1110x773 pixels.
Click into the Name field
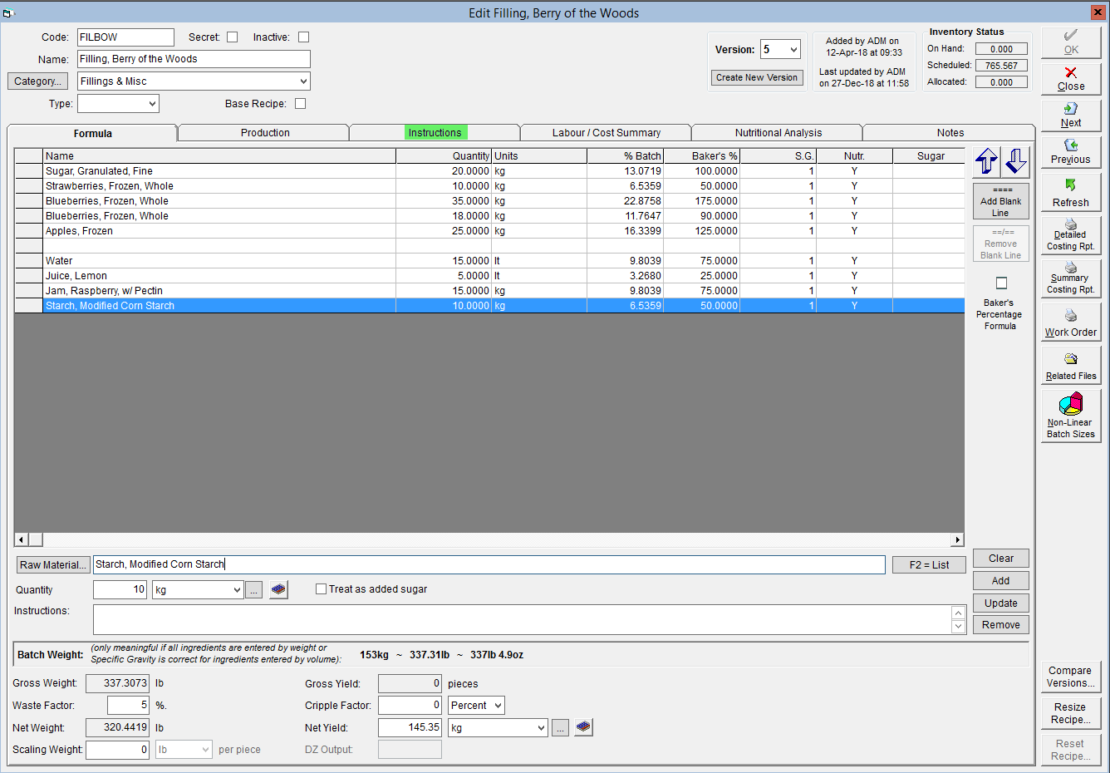(194, 59)
